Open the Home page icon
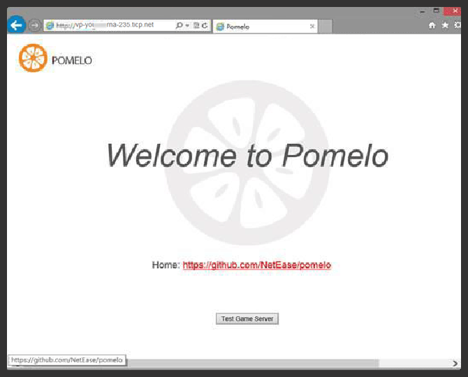Viewport: 468px width, 377px height. (432, 25)
